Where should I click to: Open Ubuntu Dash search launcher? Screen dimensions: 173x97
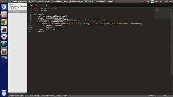point(4,7)
